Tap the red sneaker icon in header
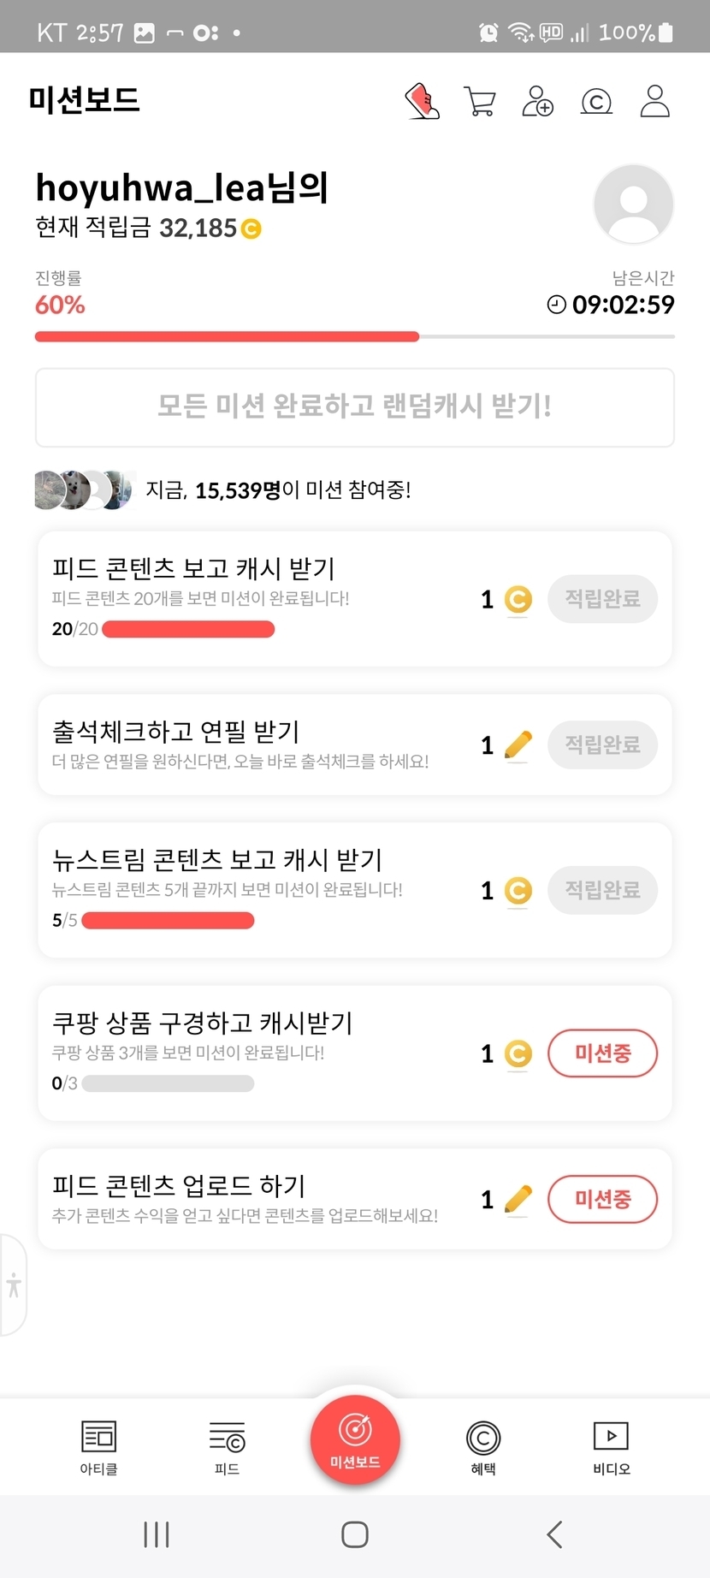Image resolution: width=710 pixels, height=1578 pixels. (422, 101)
